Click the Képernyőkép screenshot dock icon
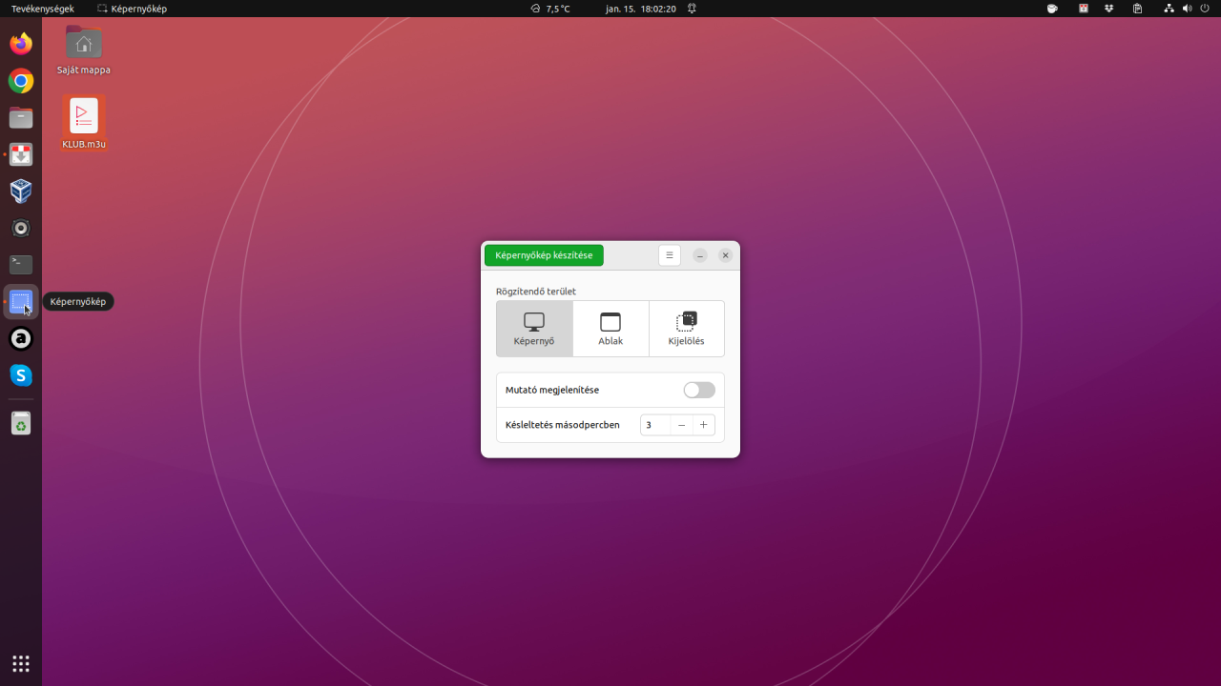 (x=21, y=302)
